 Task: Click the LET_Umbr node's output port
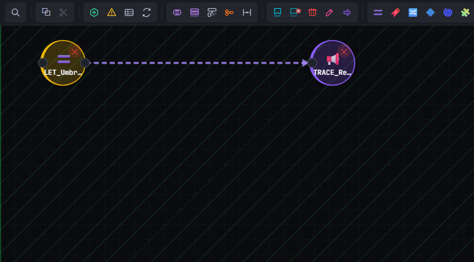(85, 63)
